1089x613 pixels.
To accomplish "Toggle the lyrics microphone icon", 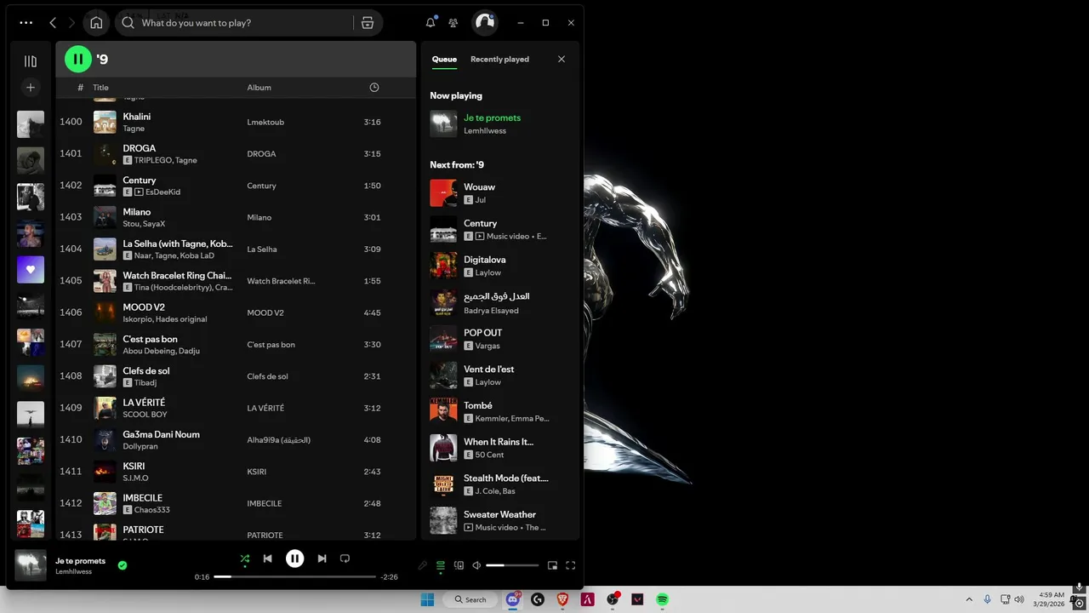I will click(x=423, y=565).
